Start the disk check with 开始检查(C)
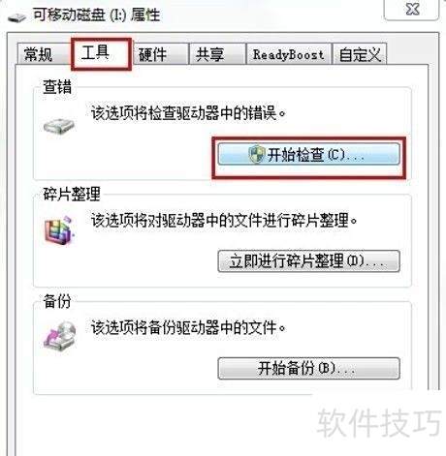This screenshot has height=456, width=446. tap(308, 155)
